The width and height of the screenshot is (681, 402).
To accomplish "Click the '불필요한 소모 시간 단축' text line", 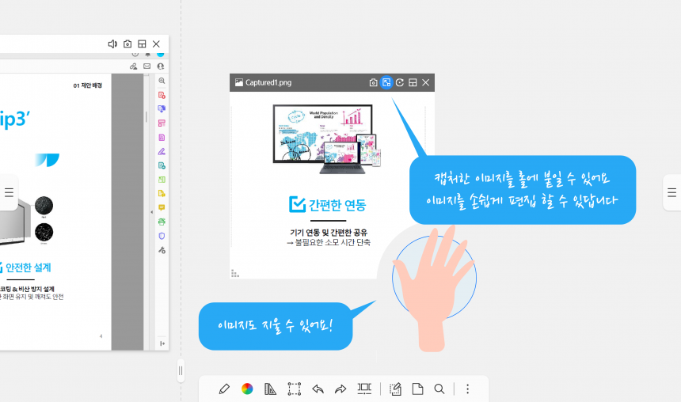I will pos(333,243).
